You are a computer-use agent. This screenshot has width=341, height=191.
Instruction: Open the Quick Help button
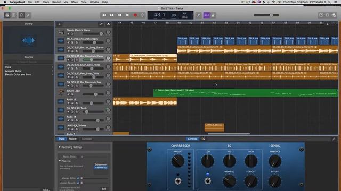pos(13,15)
